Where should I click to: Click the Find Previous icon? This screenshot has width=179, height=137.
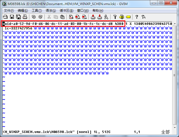(84, 17)
